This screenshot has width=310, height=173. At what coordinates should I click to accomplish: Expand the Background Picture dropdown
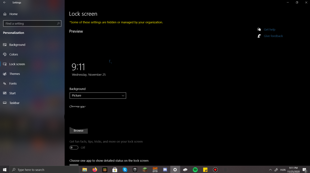(98, 96)
